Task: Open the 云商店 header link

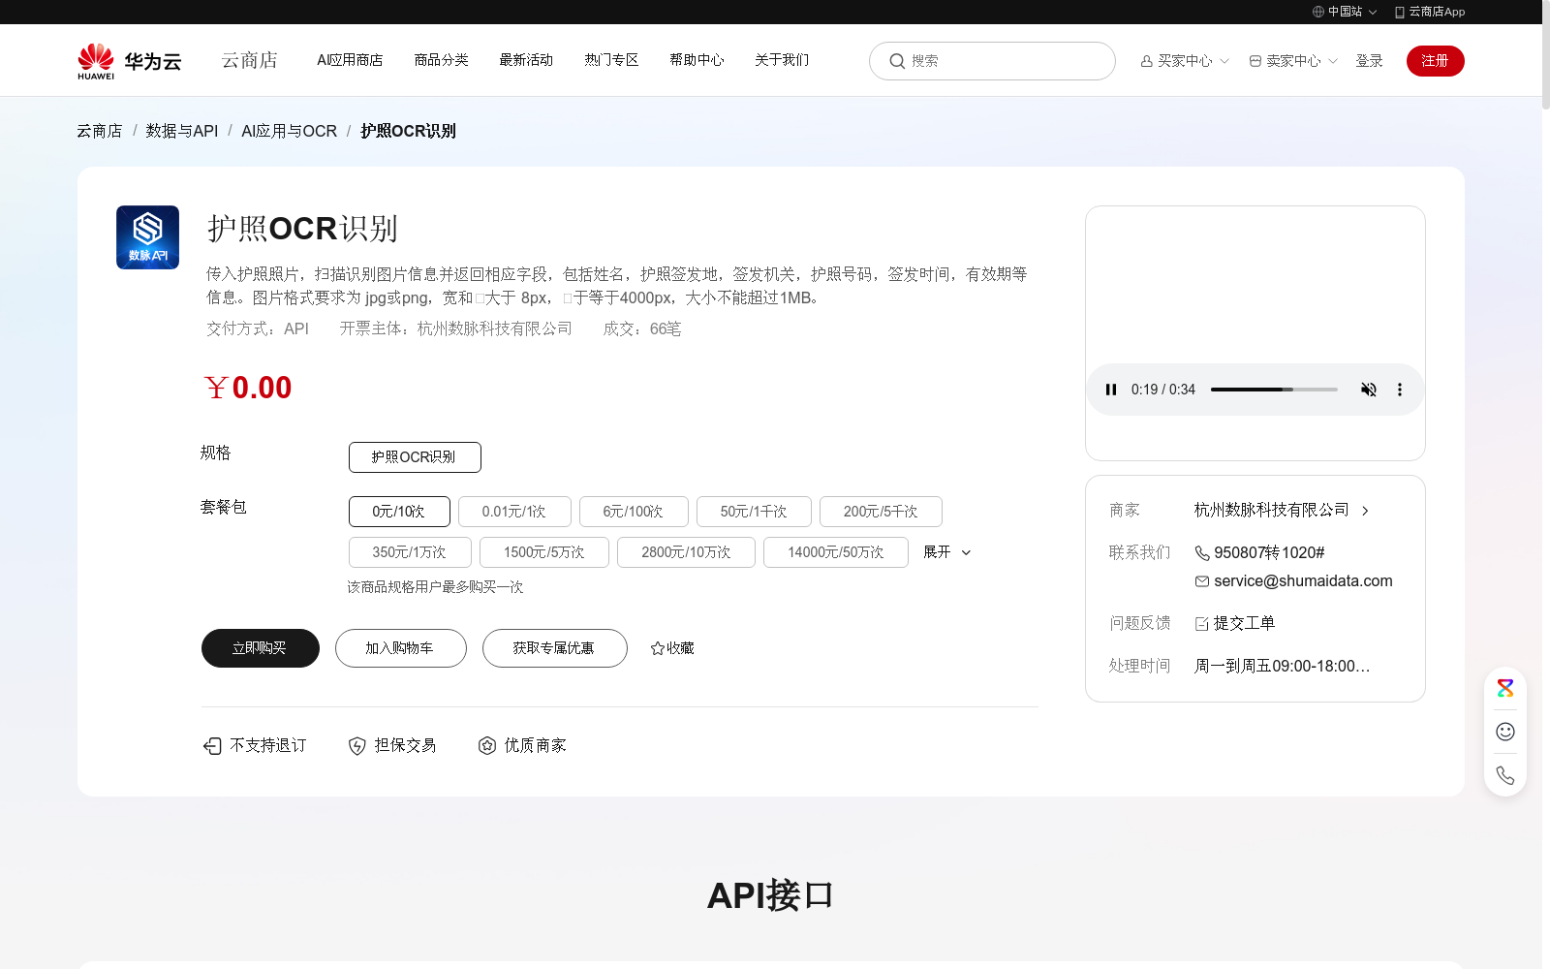Action: point(249,60)
